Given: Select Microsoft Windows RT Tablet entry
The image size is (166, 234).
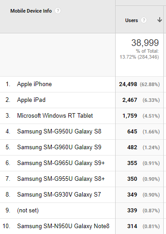Looking at the screenshot, I should click(x=55, y=116).
